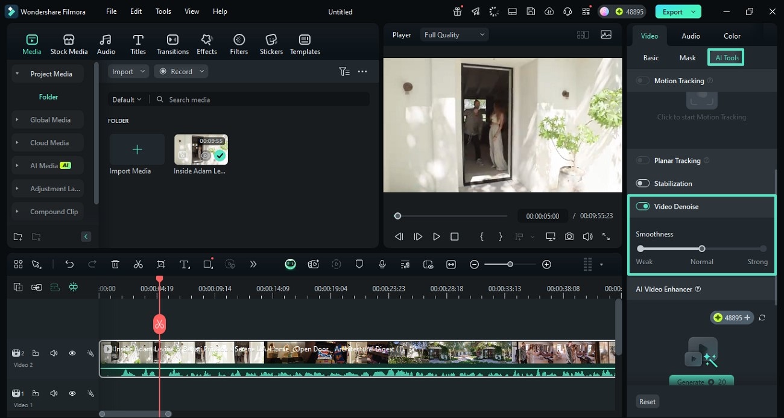Click the microphone voiceover icon
Viewport: 784px width, 418px height.
[x=382, y=264]
